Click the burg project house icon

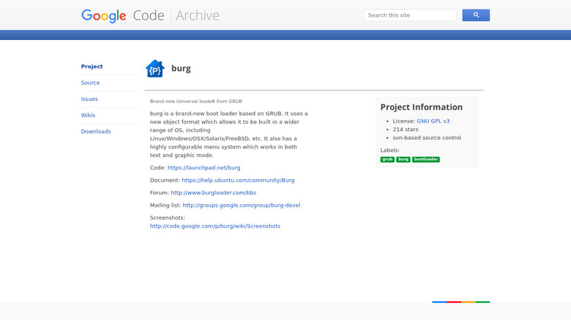[x=155, y=68]
